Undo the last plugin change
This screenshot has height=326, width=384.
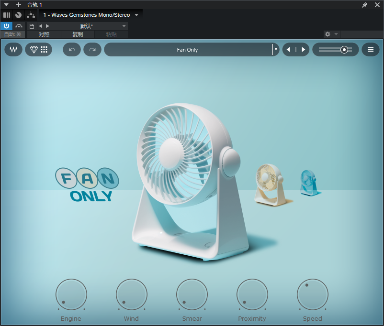(x=72, y=50)
